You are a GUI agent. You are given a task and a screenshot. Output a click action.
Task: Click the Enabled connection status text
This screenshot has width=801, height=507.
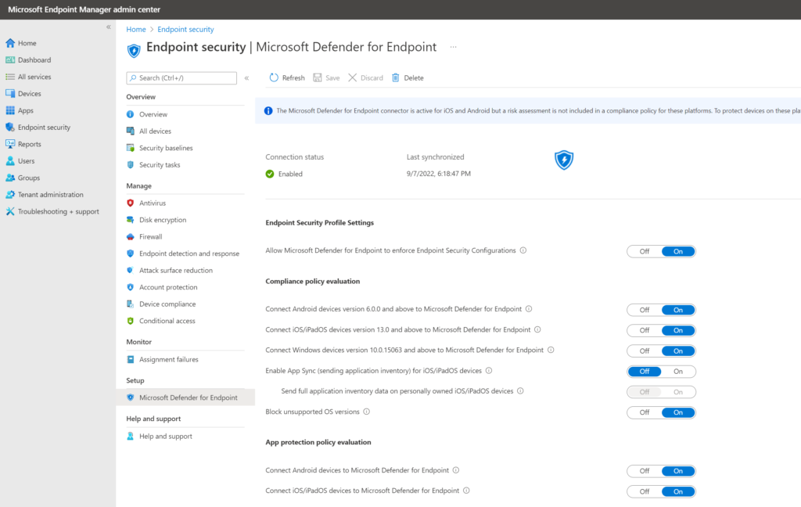click(x=290, y=174)
